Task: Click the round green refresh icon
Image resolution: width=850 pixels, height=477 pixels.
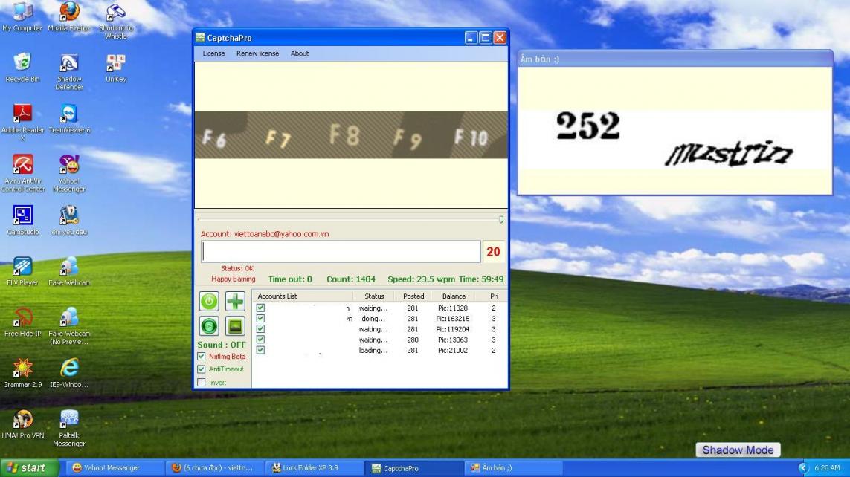Action: point(209,326)
